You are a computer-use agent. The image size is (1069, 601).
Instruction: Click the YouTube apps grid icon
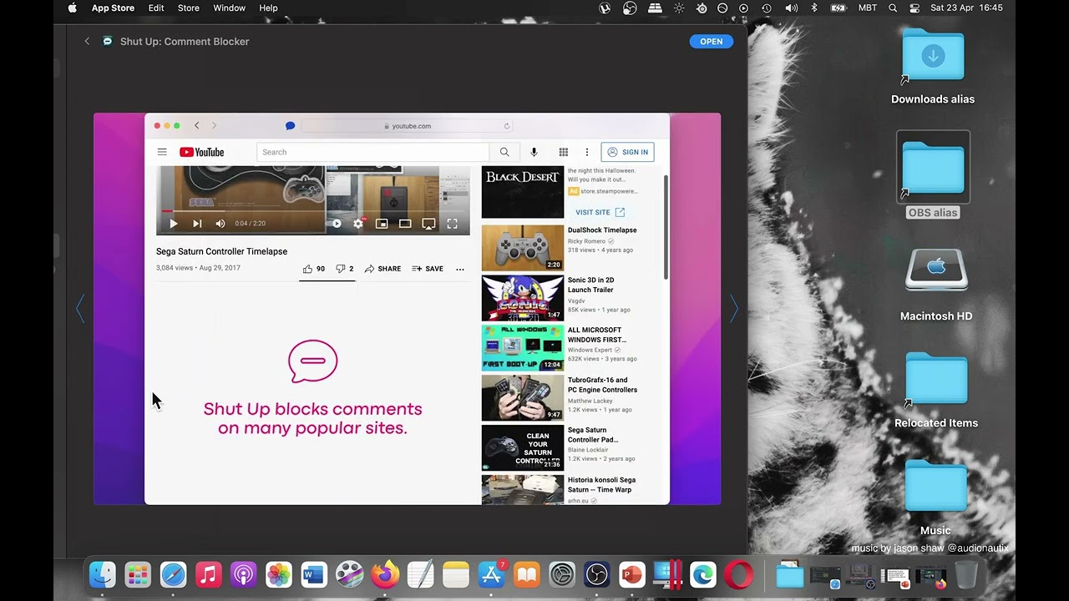tap(564, 152)
